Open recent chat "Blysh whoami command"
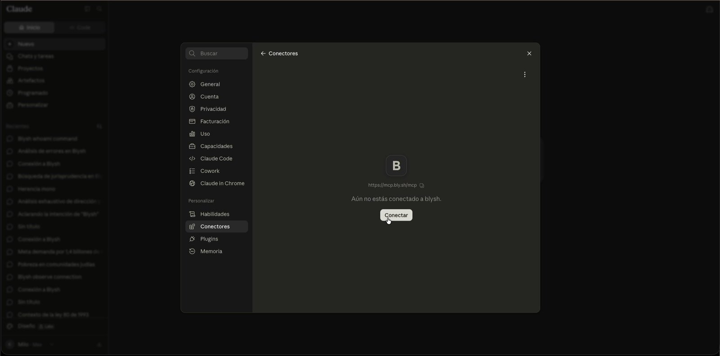720x356 pixels. (x=54, y=139)
